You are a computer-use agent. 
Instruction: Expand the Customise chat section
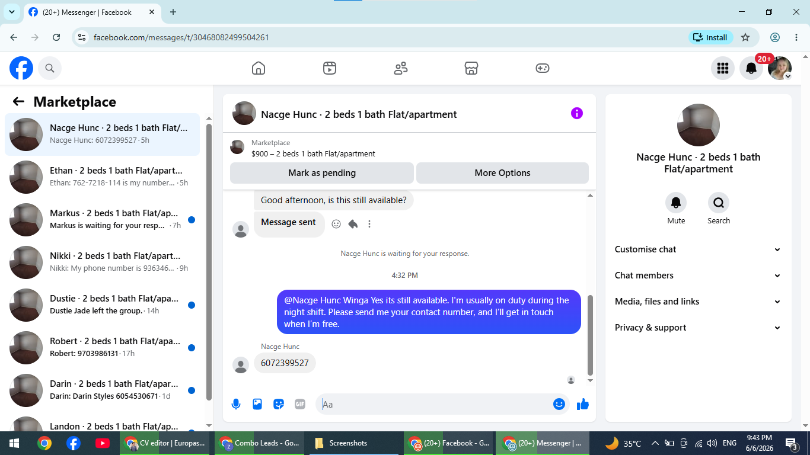698,249
